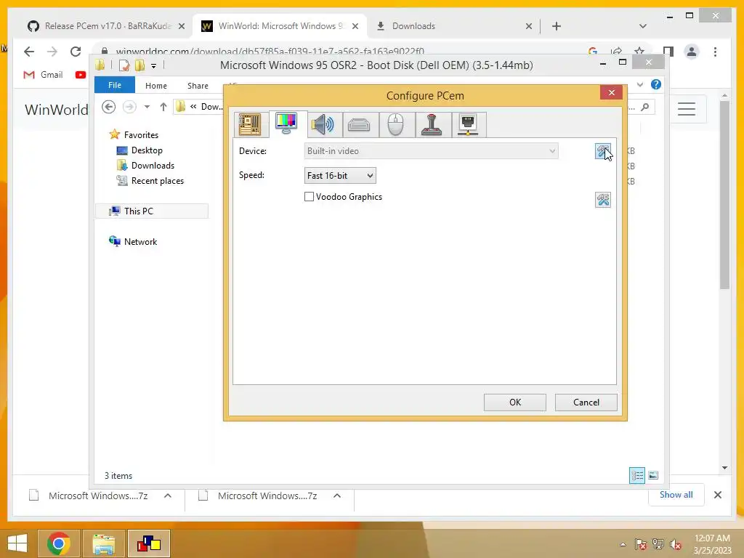This screenshot has width=744, height=558.
Task: Bookmark this page with star icon
Action: (639, 51)
